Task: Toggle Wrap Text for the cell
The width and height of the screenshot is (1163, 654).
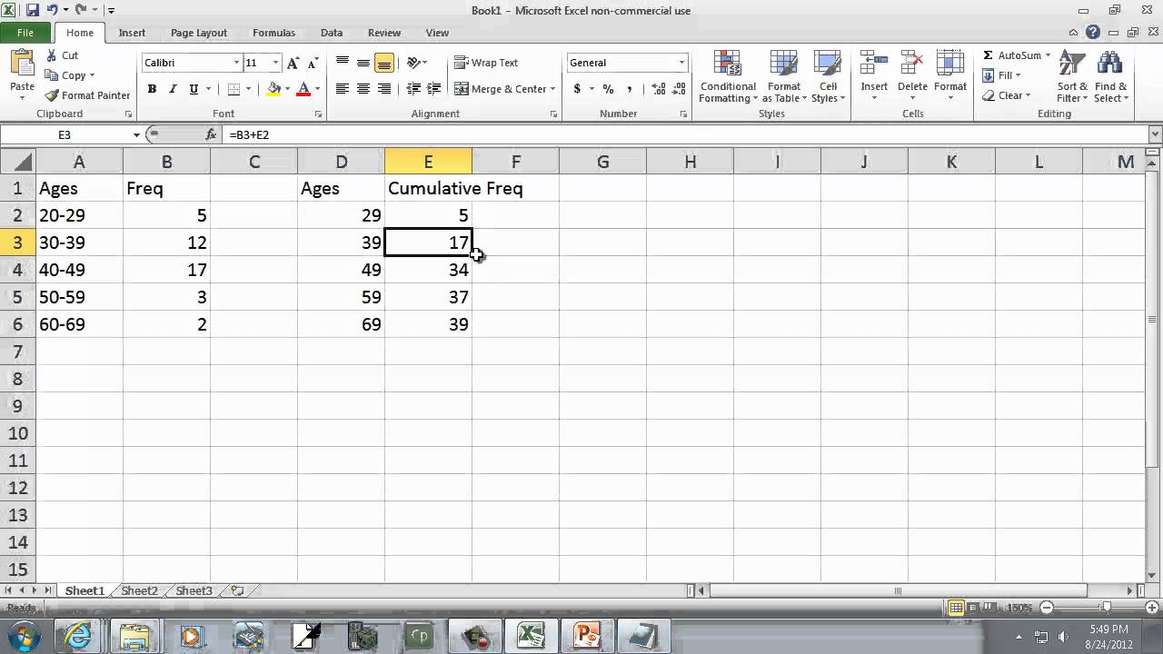Action: (x=487, y=63)
